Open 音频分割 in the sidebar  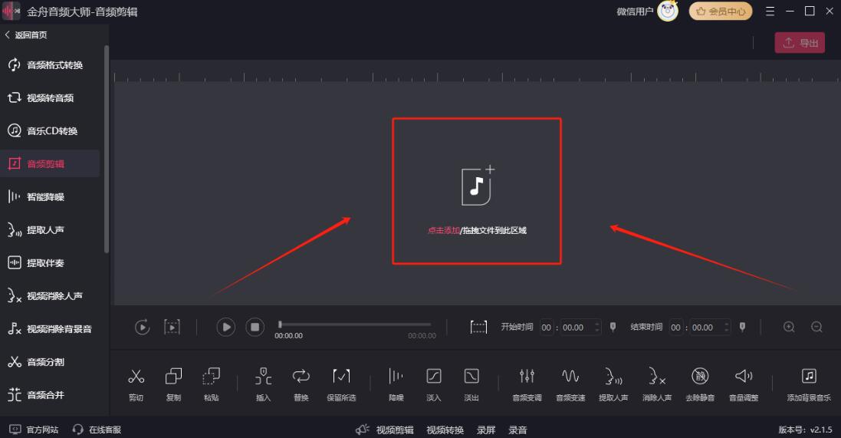[50, 362]
